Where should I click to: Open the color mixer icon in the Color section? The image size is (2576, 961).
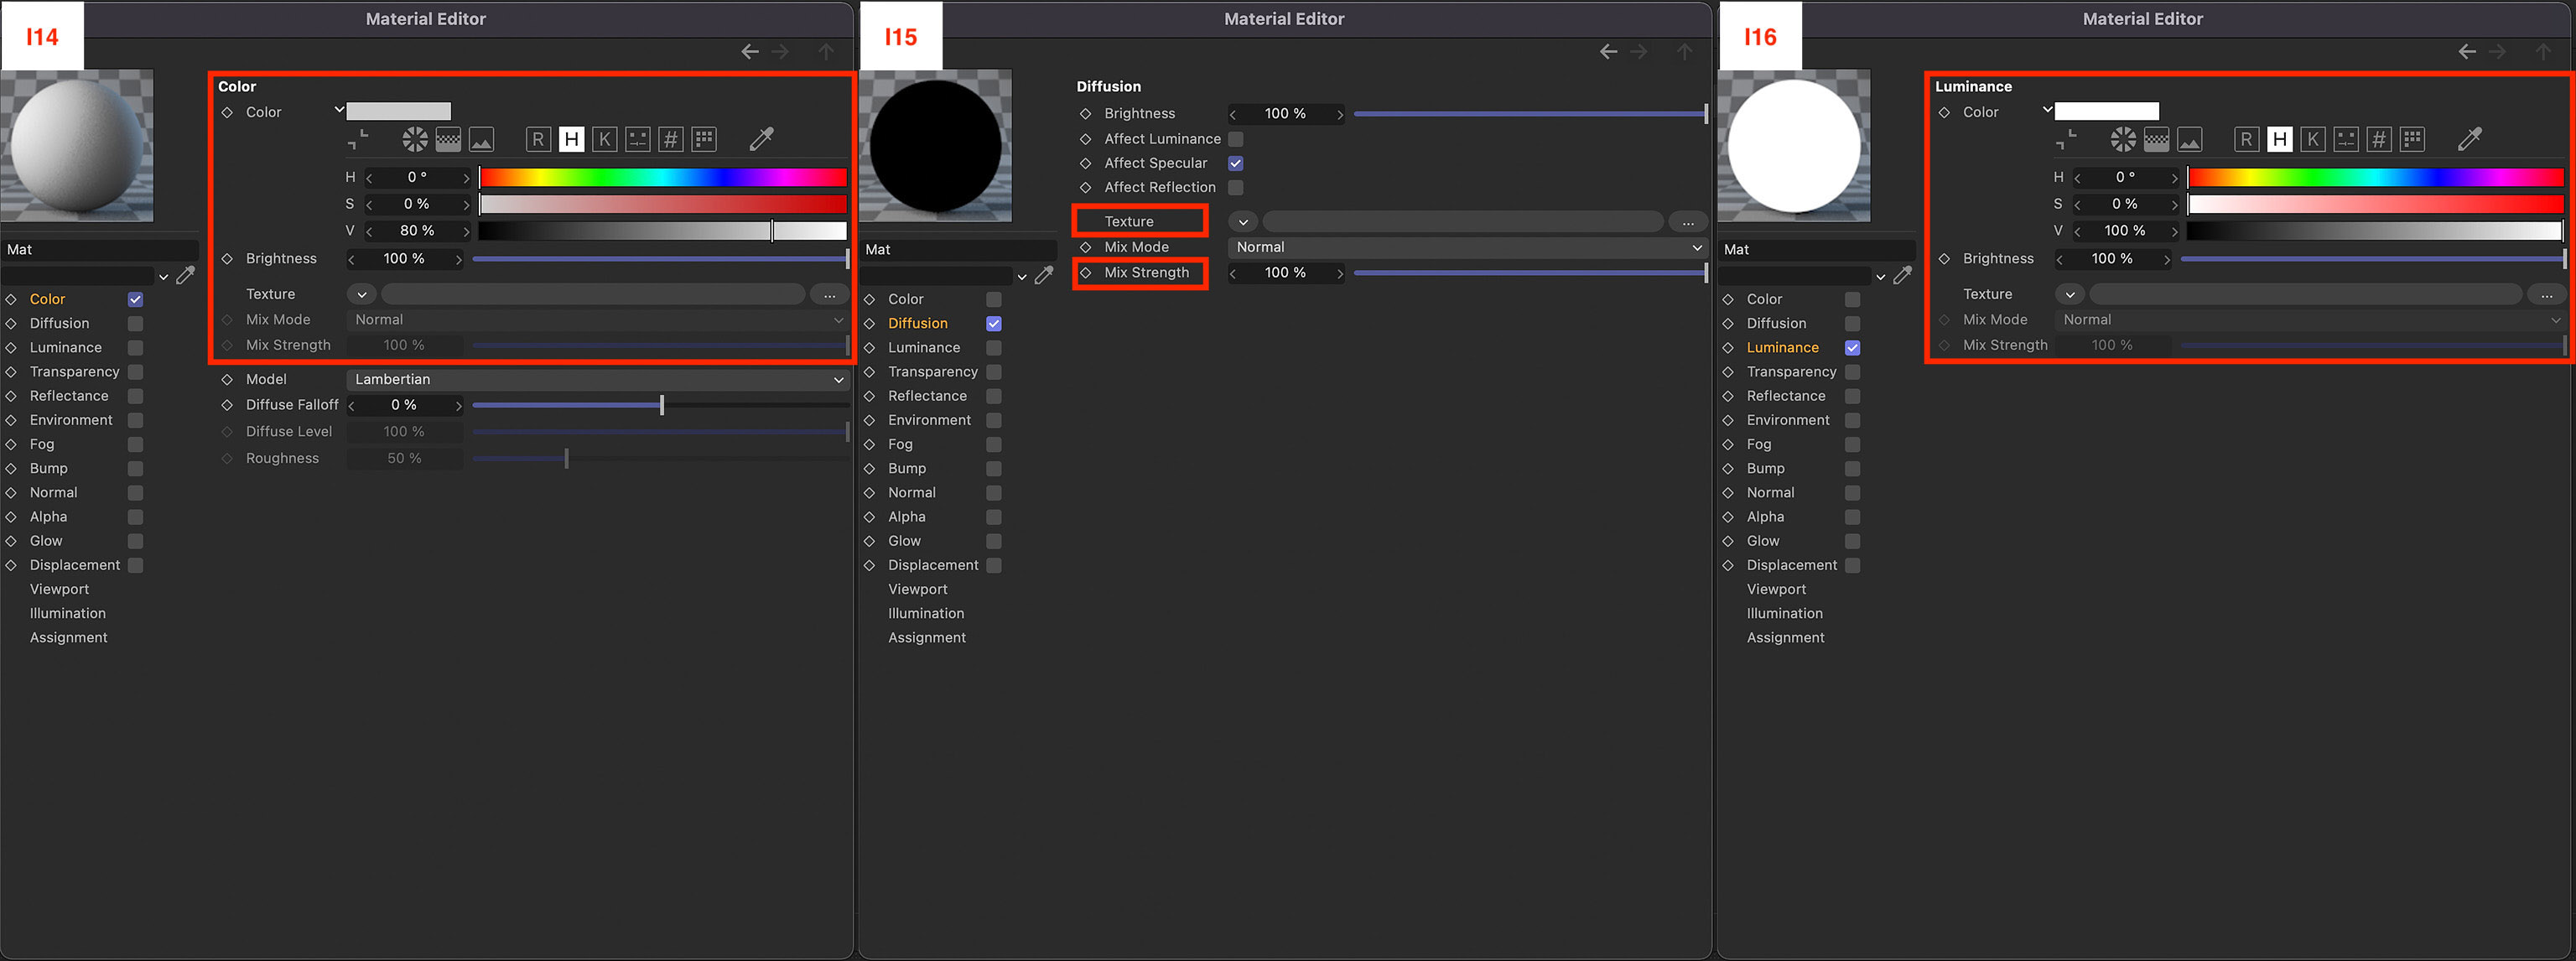point(638,139)
